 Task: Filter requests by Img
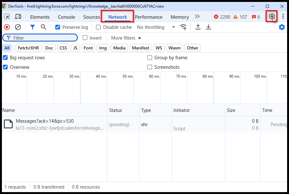[x=103, y=48]
